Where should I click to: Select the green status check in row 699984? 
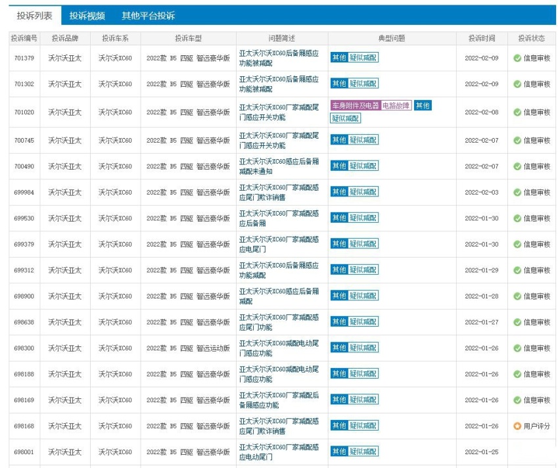click(517, 193)
